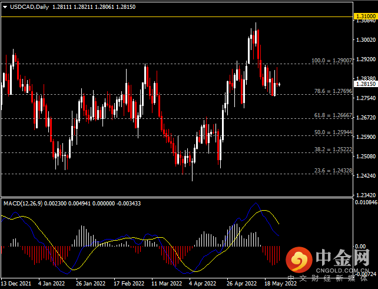Select the yellow 1.31000 price label
378x289 pixels.
point(366,16)
